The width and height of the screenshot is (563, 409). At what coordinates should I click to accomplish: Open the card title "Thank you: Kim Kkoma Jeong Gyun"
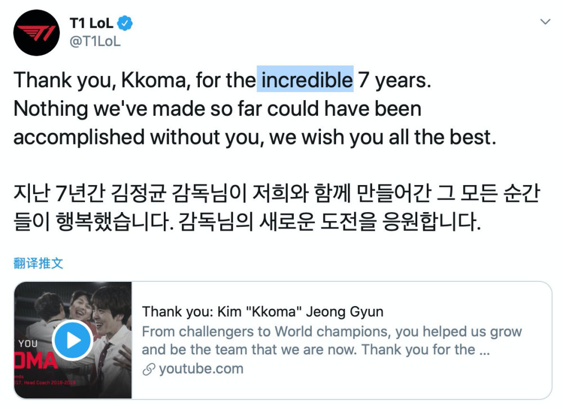[263, 311]
